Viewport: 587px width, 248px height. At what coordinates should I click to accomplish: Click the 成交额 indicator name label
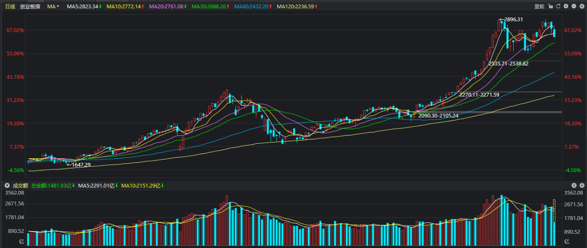pos(20,185)
